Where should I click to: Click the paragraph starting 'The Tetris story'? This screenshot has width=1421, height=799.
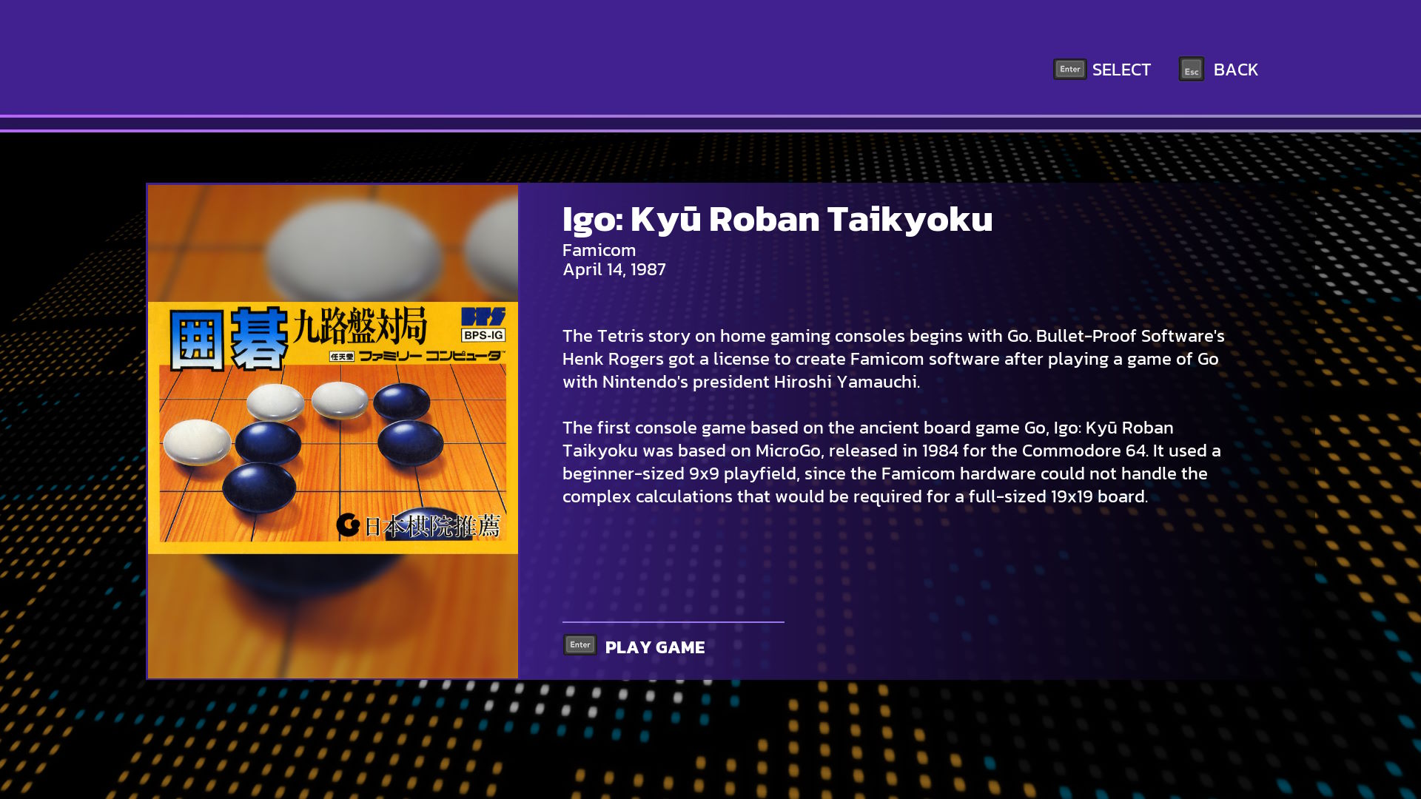[x=893, y=359]
